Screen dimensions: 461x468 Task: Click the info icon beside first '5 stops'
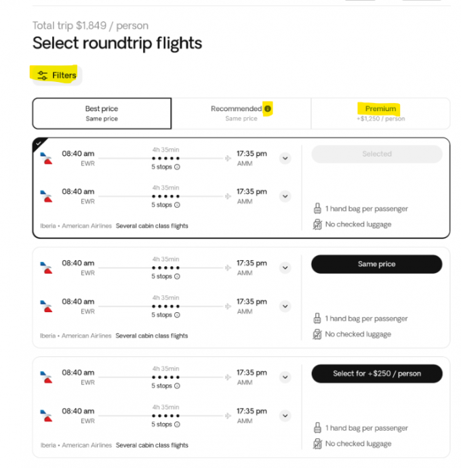pos(178,167)
